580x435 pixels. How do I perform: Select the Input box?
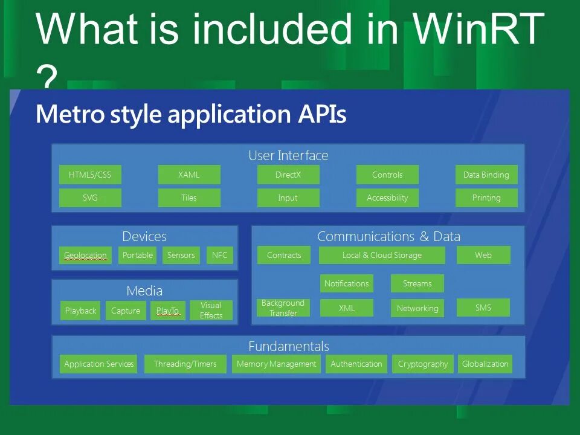(x=288, y=198)
